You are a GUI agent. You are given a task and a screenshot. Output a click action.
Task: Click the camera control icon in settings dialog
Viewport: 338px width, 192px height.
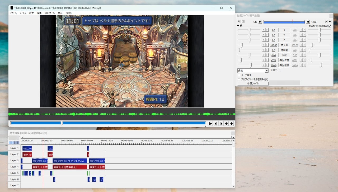[239, 22]
